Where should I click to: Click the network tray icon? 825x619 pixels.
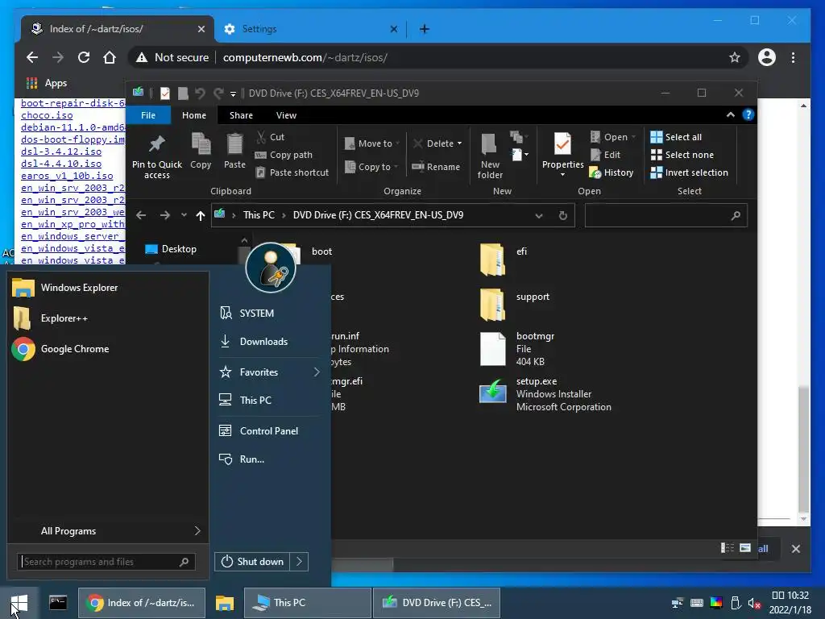678,603
